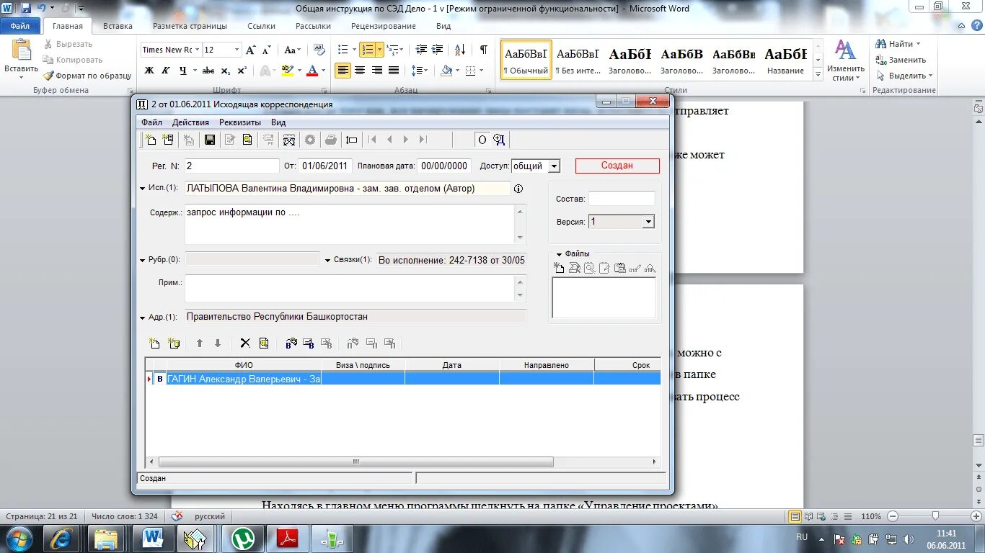Screen dimensions: 985x553
Task: Open the Версия dropdown
Action: coord(648,222)
